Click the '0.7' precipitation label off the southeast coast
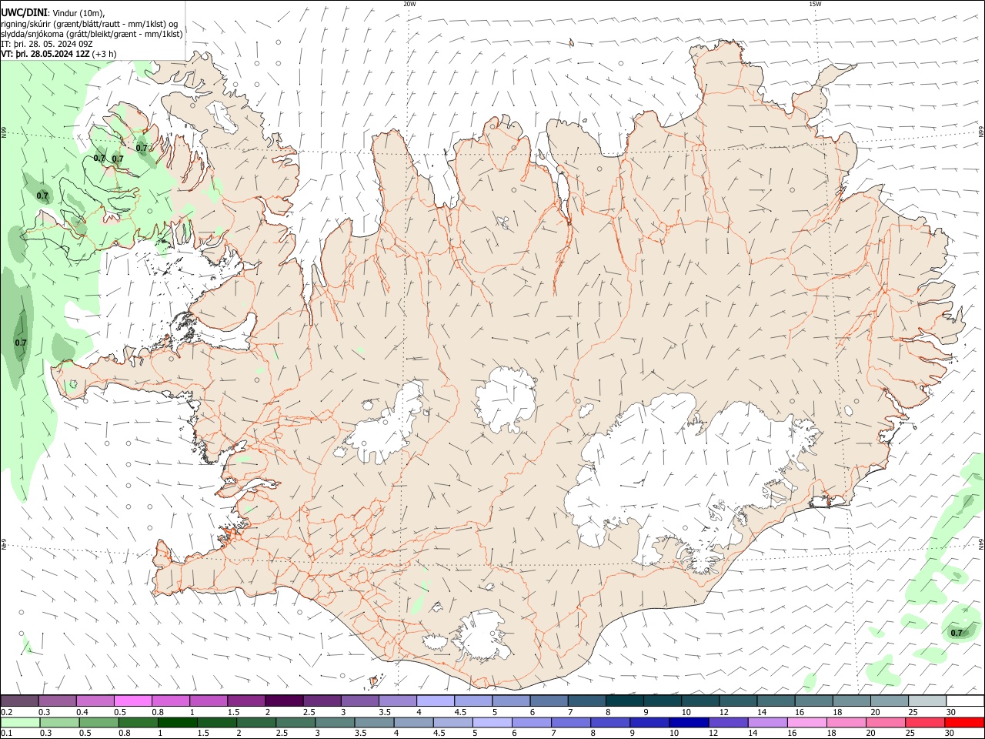 pos(957,633)
